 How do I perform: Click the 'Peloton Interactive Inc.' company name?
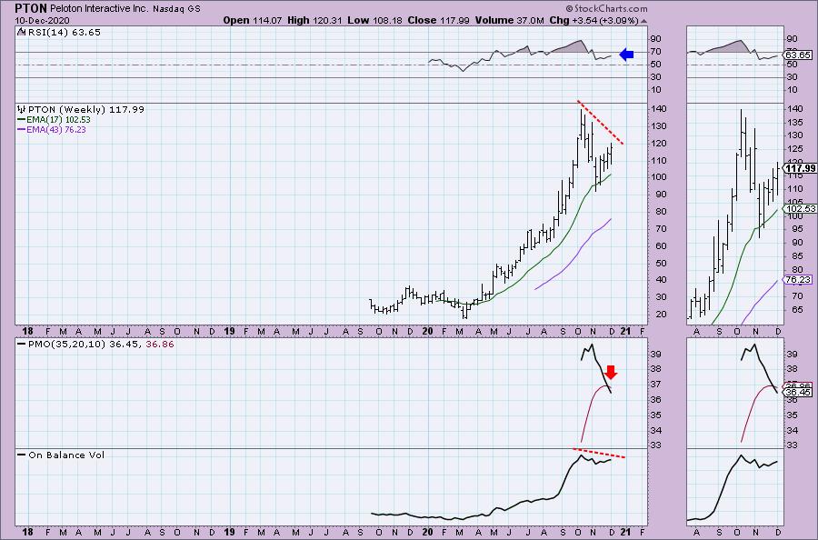[100, 9]
